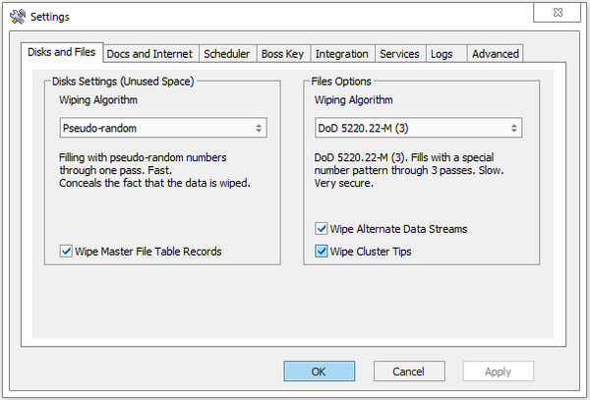Go to the Integration tab
The image size is (590, 400).
[341, 54]
